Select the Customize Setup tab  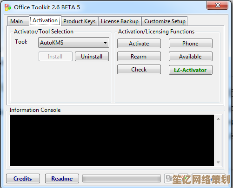pos(165,21)
